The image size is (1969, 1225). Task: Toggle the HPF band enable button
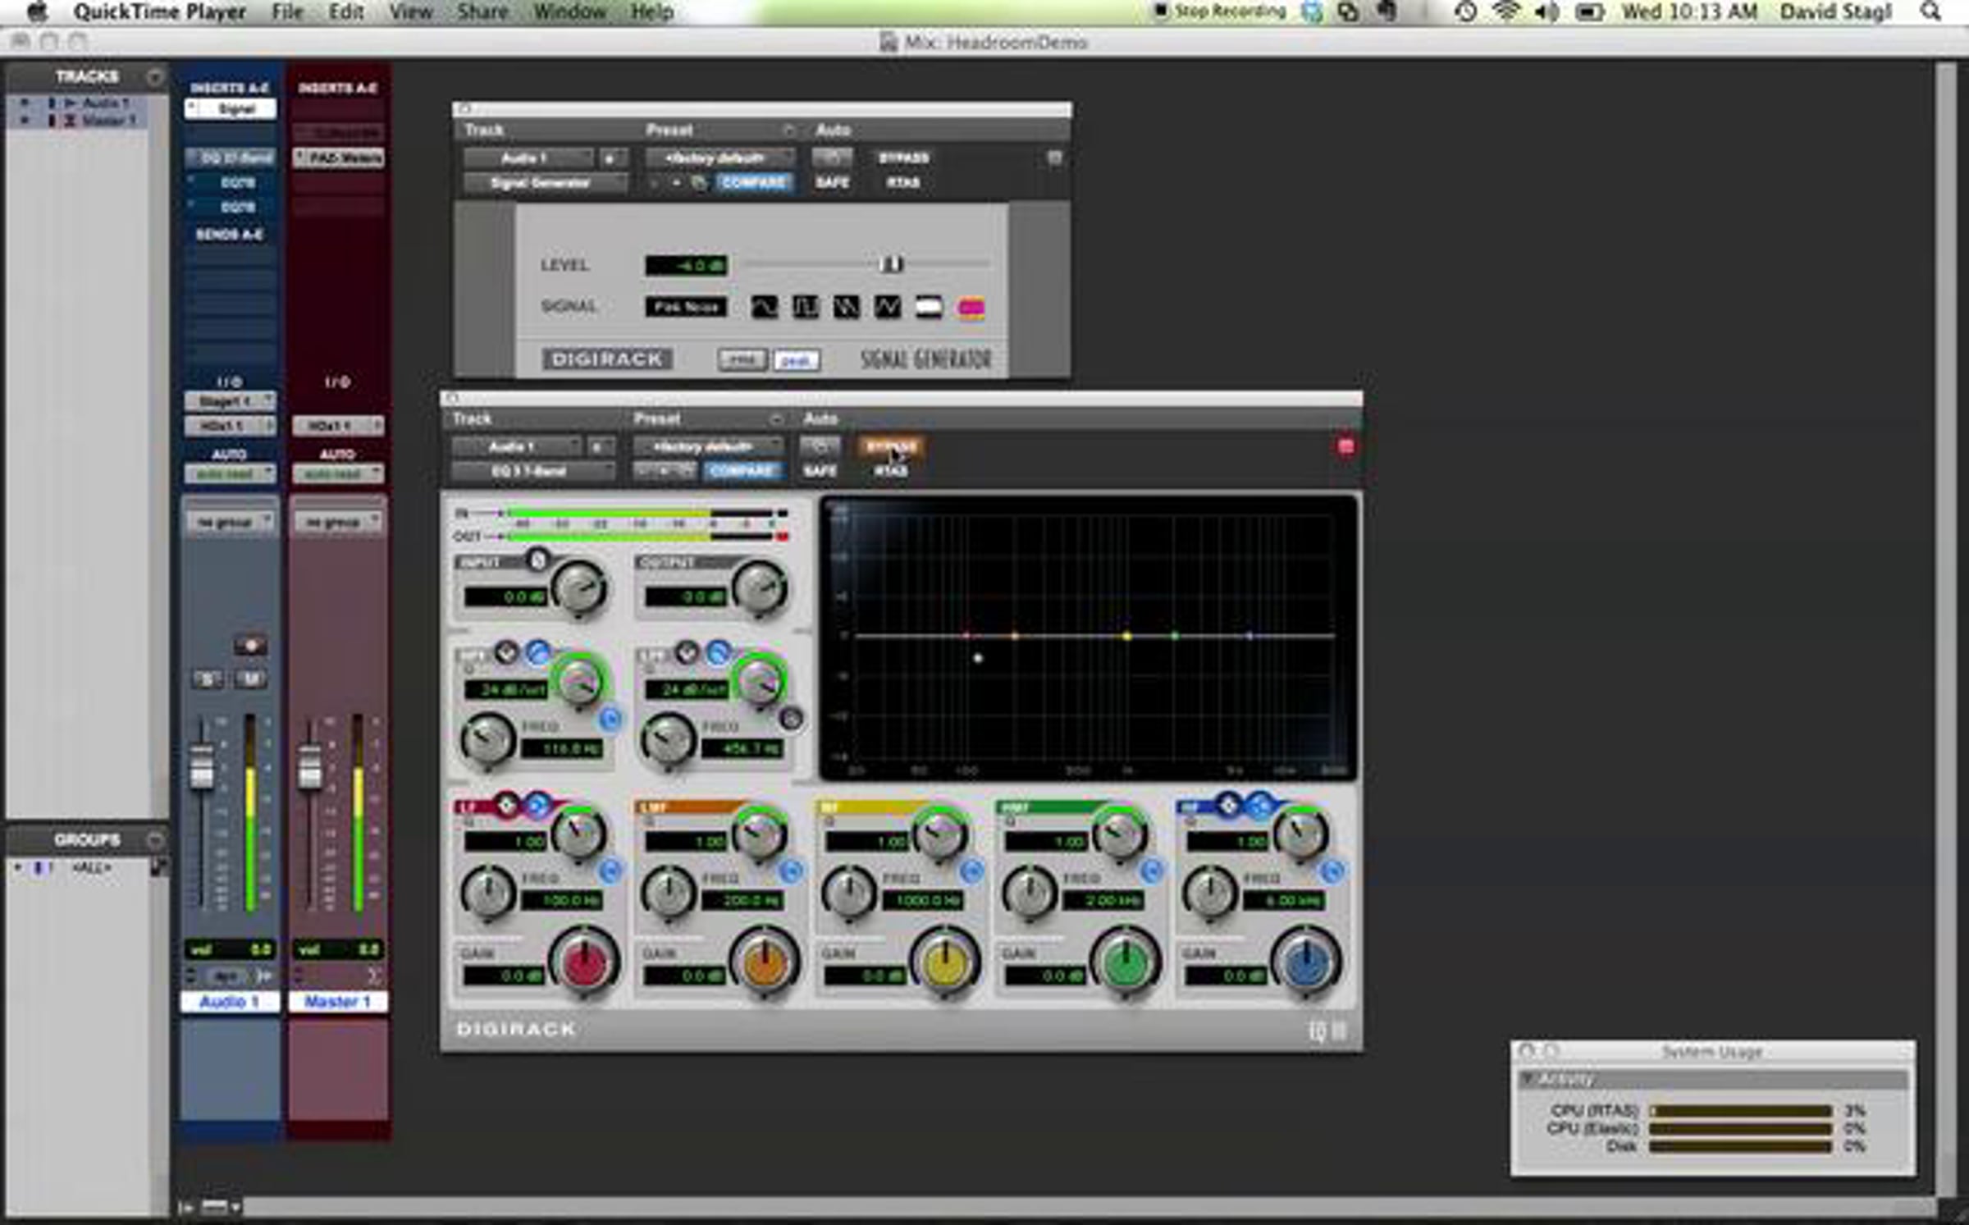(610, 720)
